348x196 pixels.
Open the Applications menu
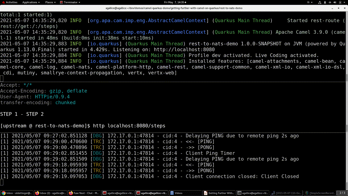coord(31,2)
